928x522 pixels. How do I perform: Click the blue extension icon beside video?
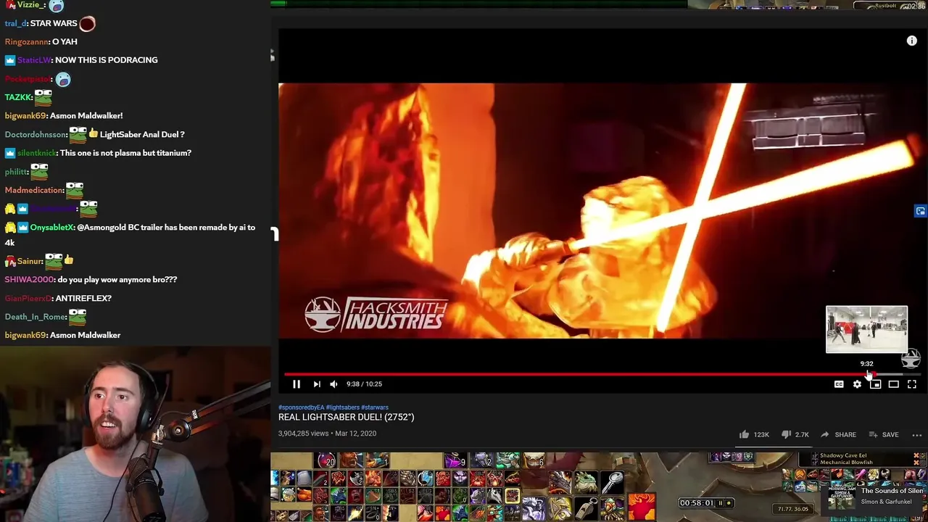(x=920, y=211)
